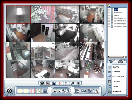Click the floppy disk save icon

click(x=54, y=83)
